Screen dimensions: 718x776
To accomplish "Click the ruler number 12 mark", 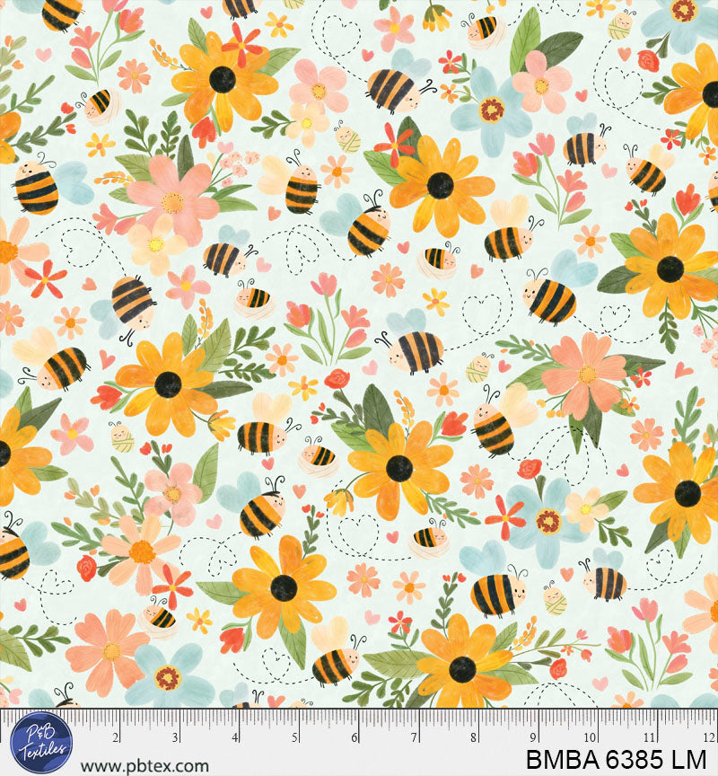I will click(709, 737).
